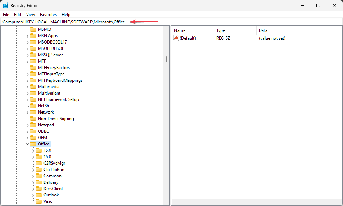
Task: Click the Multimedia folder icon
Action: (33, 86)
